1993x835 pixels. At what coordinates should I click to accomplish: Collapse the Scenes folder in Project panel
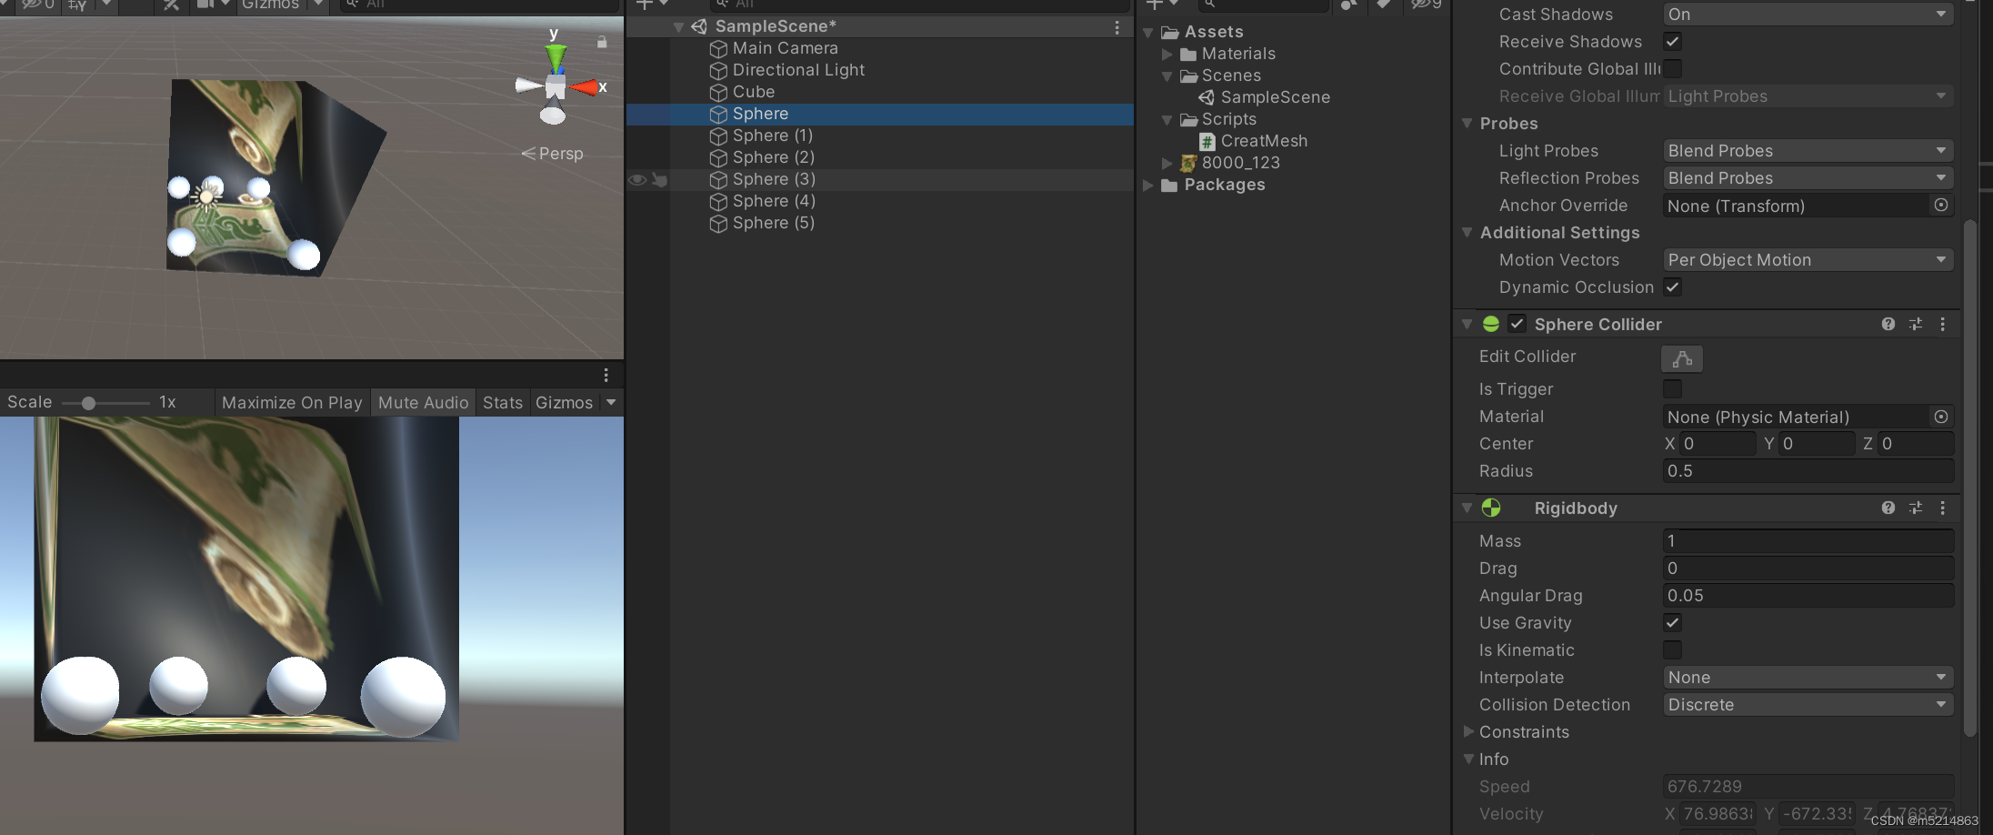click(1167, 75)
